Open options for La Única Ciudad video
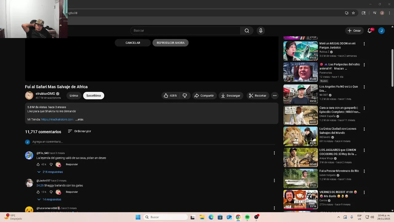394x222 pixels. pos(364,129)
